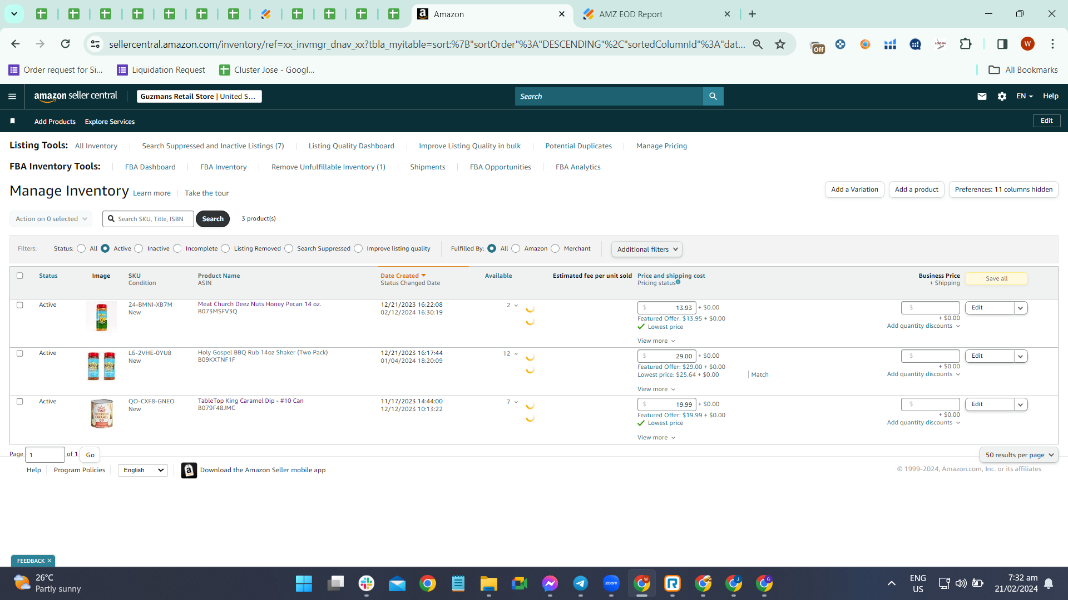Open Chrome three-dot menu
This screenshot has width=1068, height=600.
(x=1052, y=44)
